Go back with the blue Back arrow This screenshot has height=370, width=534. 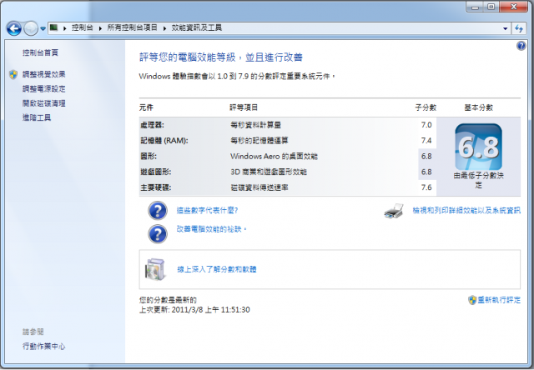point(14,28)
